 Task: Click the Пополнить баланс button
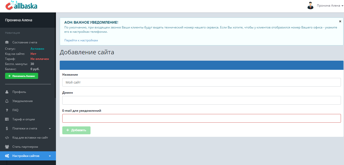[x=22, y=76]
